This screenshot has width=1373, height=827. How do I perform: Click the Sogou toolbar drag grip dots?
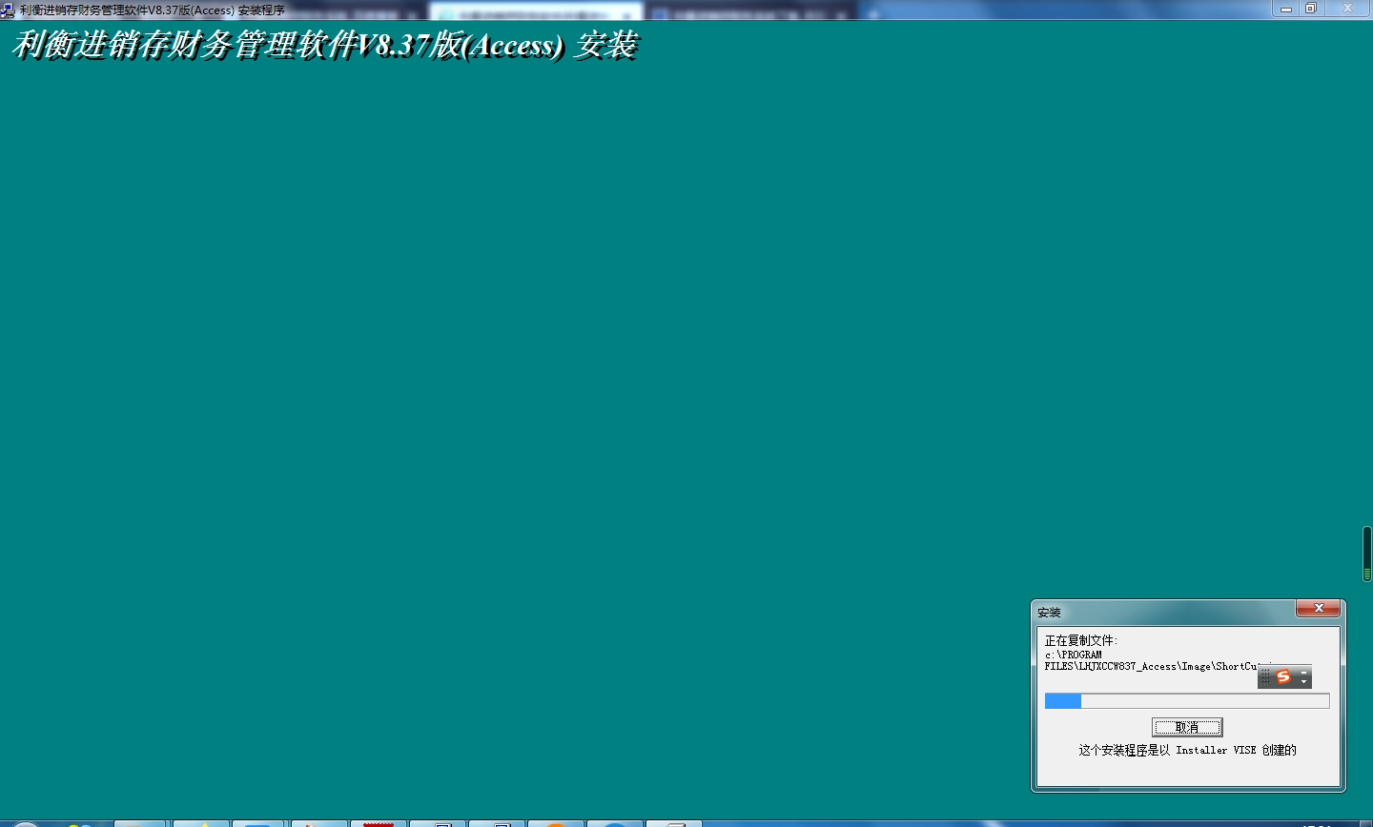1265,677
